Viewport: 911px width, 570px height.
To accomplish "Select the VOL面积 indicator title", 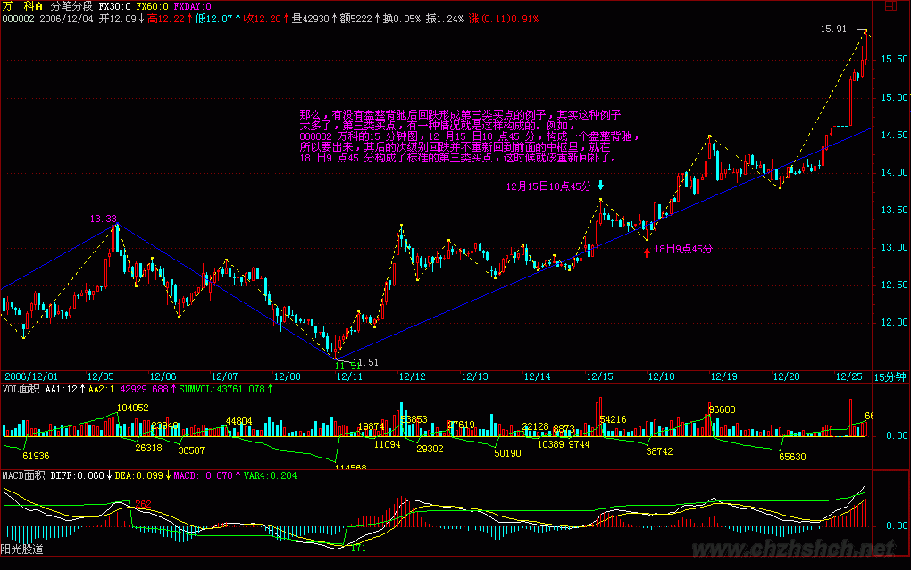I will pyautogui.click(x=21, y=389).
